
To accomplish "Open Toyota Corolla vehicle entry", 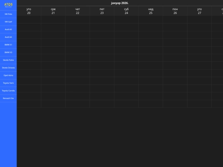I will point(8,91).
